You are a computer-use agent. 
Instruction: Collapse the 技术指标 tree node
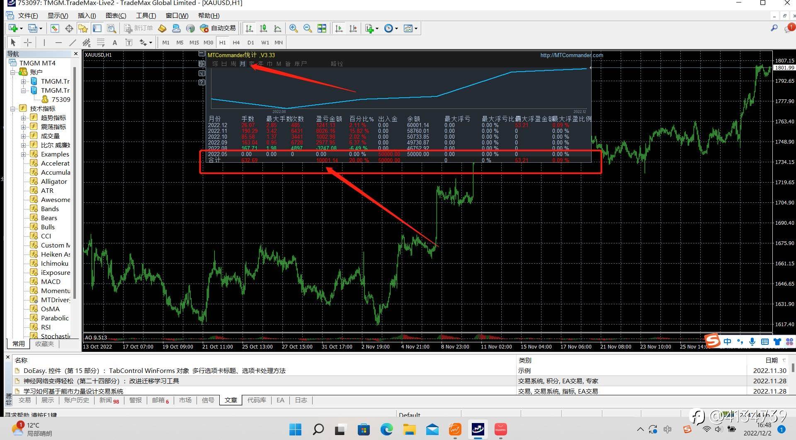click(13, 108)
